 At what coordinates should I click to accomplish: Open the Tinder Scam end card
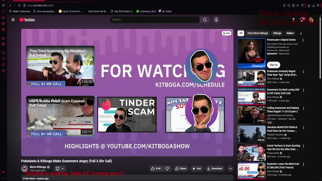point(127,115)
